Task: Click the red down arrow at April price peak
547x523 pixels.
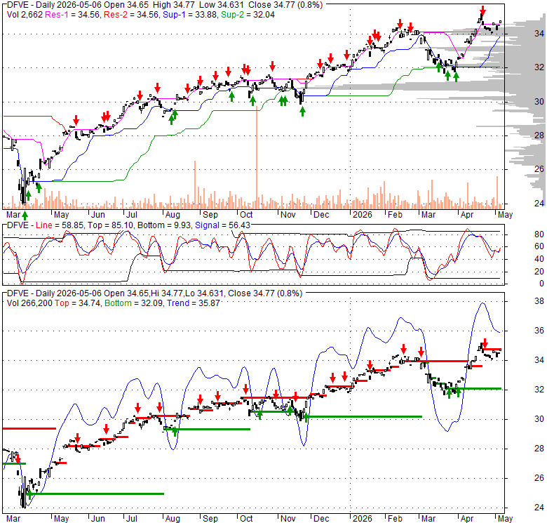Action: pos(482,10)
